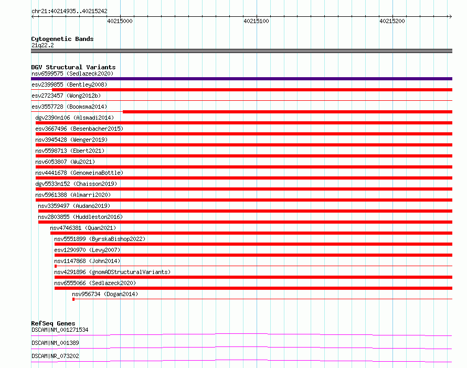This screenshot has height=368, width=467.
Task: Select the 40215000 ruler position label
Action: (x=120, y=21)
